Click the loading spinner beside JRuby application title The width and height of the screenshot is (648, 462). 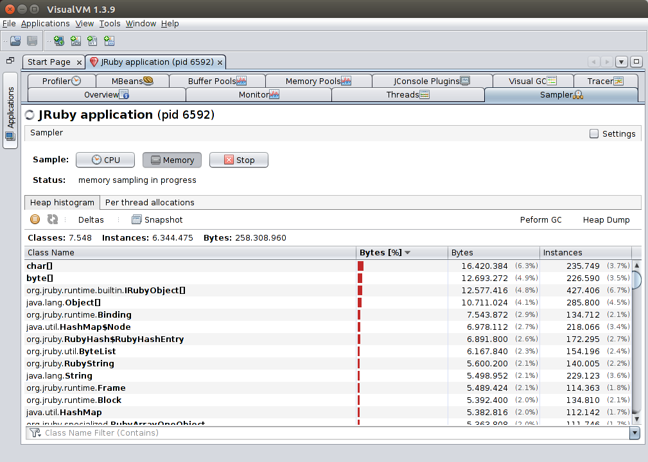[x=30, y=115]
